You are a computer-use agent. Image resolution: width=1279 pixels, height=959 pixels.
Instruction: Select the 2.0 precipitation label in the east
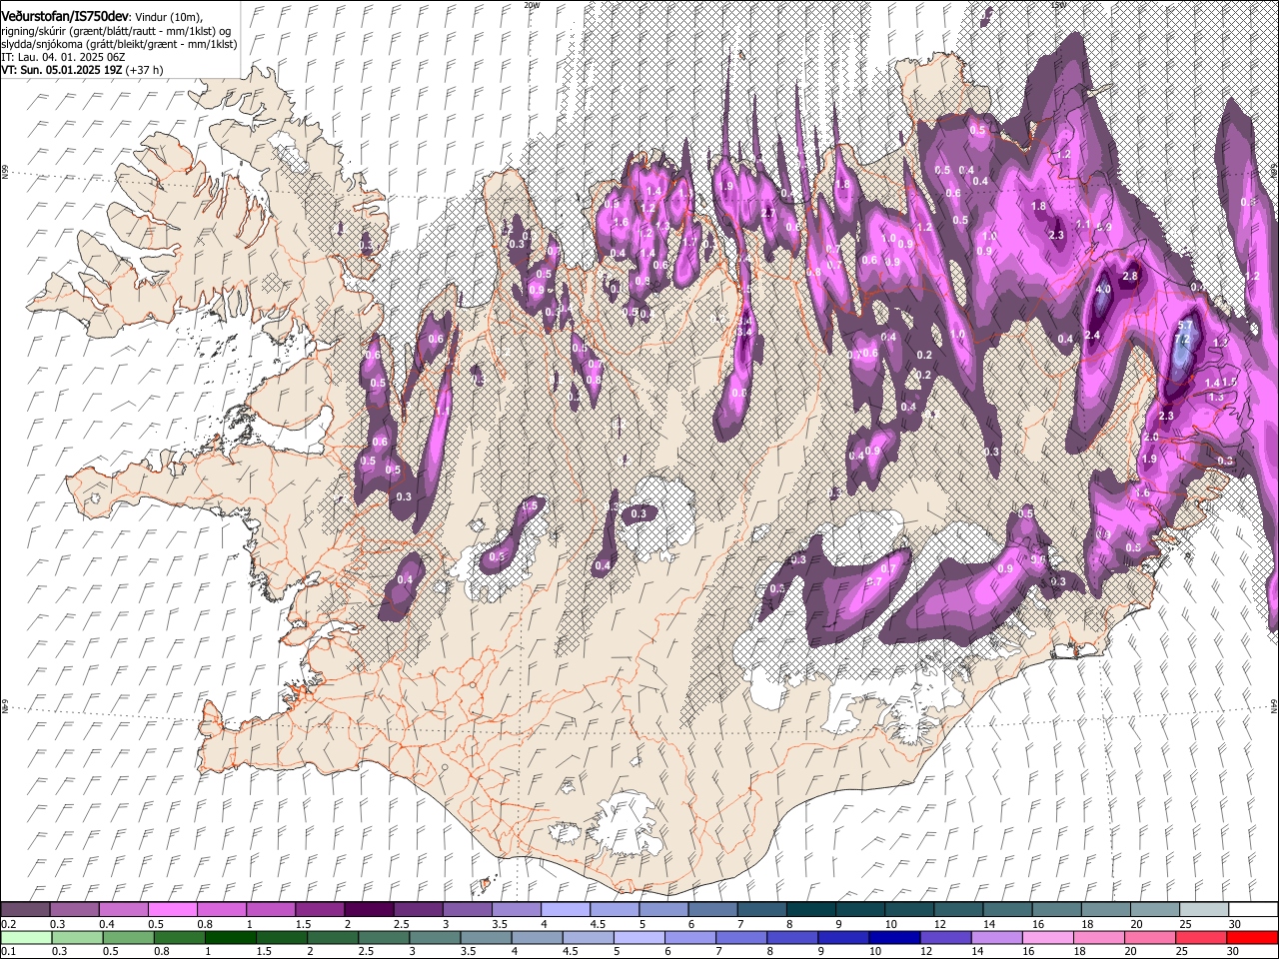1151,438
